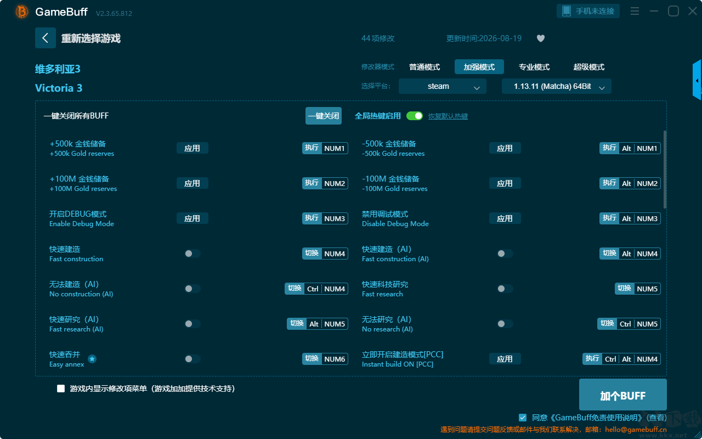Switch to 超级模式 tab
This screenshot has width=702, height=439.
[589, 67]
